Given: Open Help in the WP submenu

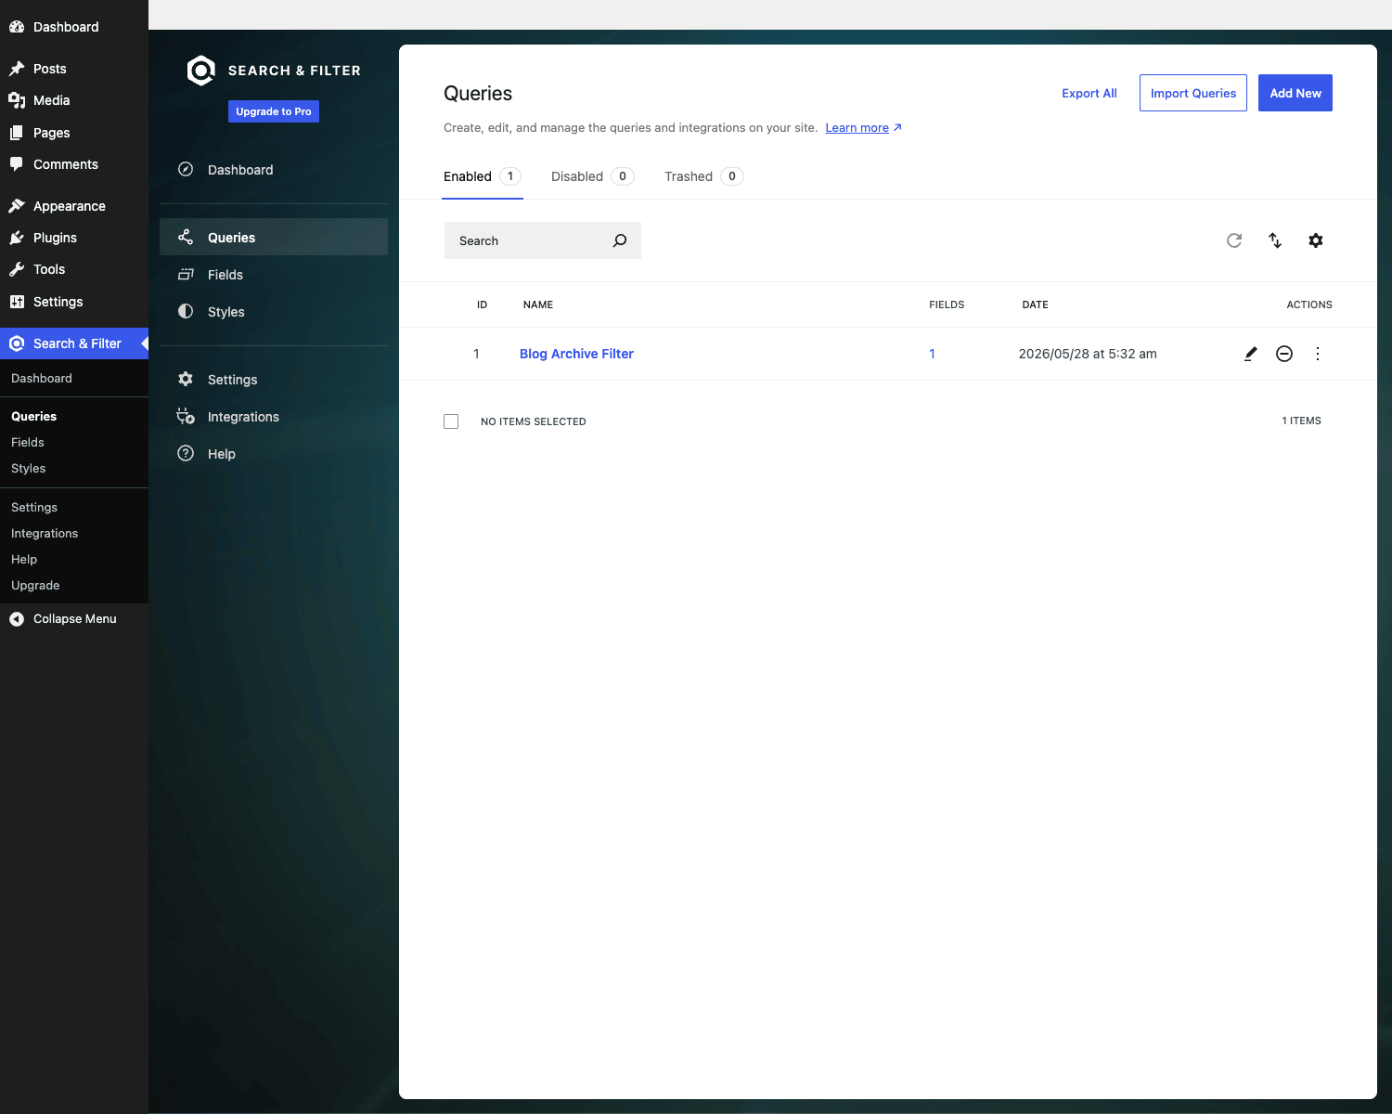Looking at the screenshot, I should point(24,560).
